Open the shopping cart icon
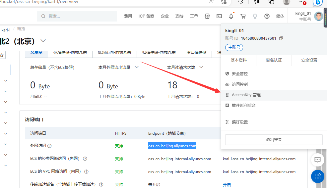 coord(243,16)
